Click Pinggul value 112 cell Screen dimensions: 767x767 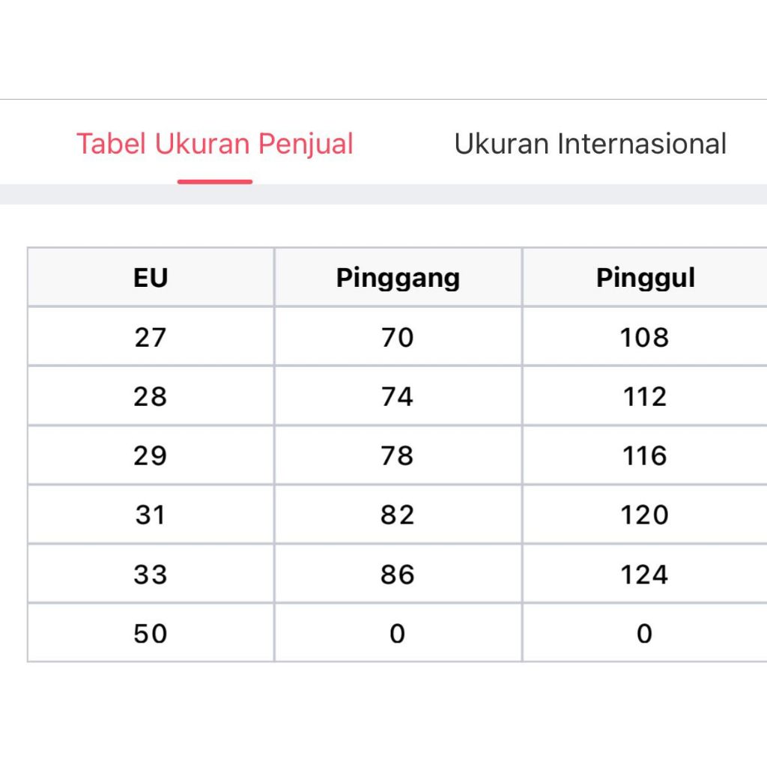(645, 396)
